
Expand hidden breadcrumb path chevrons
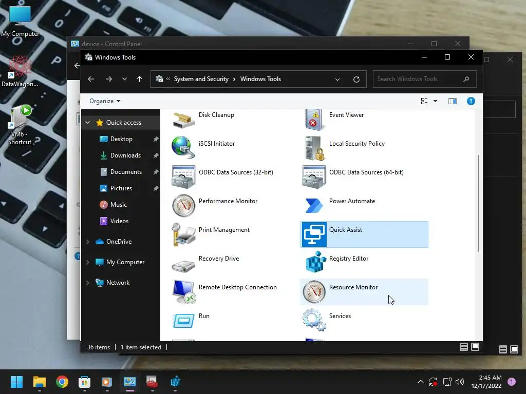[168, 79]
